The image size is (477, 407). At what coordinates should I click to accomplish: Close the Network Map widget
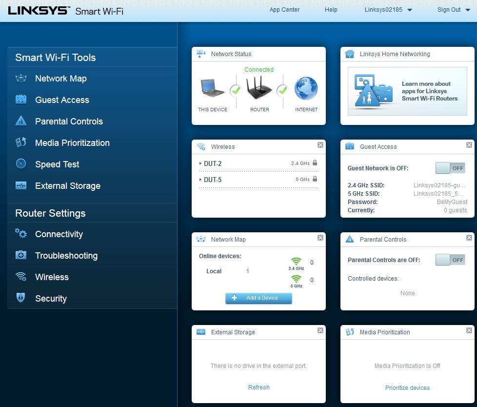320,238
